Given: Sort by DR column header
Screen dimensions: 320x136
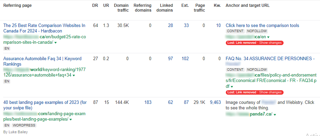Looking at the screenshot, I should tap(95, 5).
